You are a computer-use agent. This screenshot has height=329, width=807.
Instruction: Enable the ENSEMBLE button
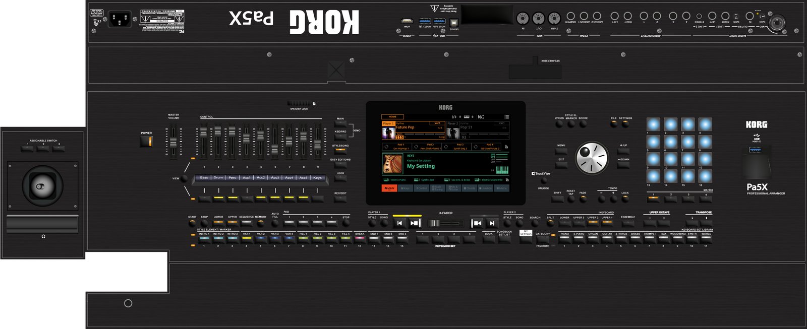(x=628, y=223)
